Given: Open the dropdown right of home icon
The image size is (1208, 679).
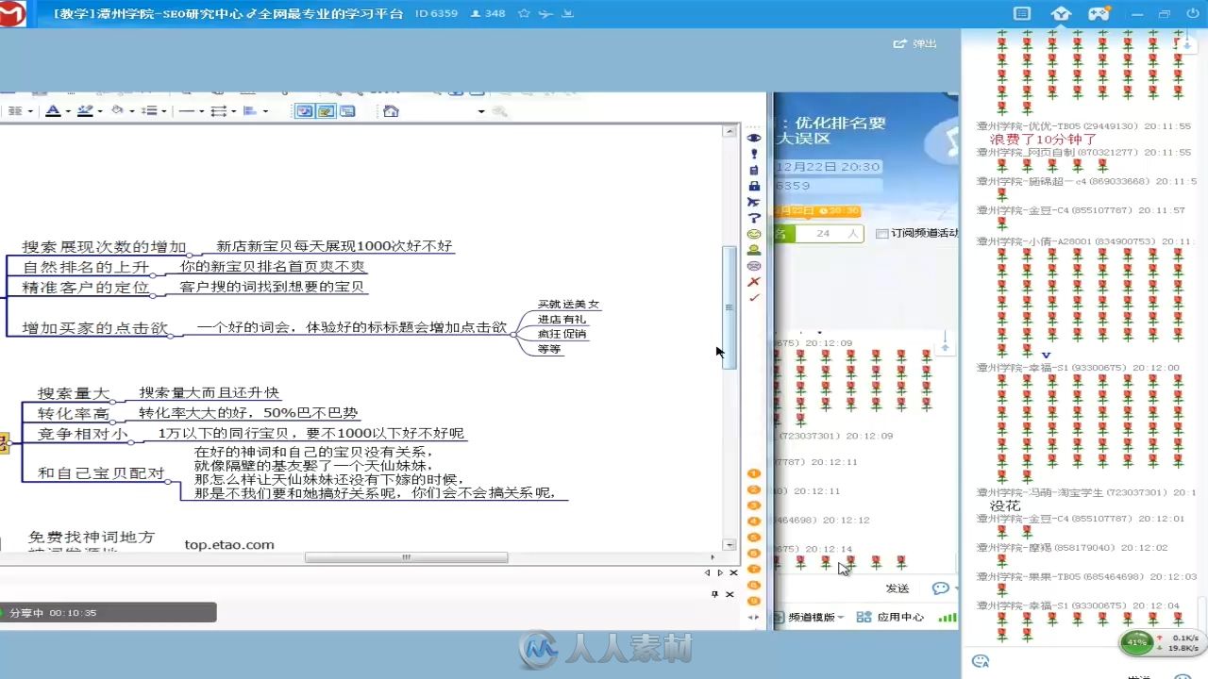Looking at the screenshot, I should tap(481, 111).
